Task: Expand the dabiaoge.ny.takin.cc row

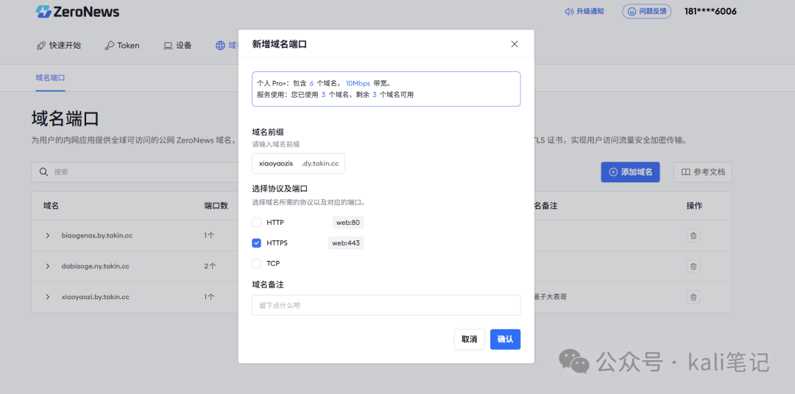Action: click(x=48, y=266)
